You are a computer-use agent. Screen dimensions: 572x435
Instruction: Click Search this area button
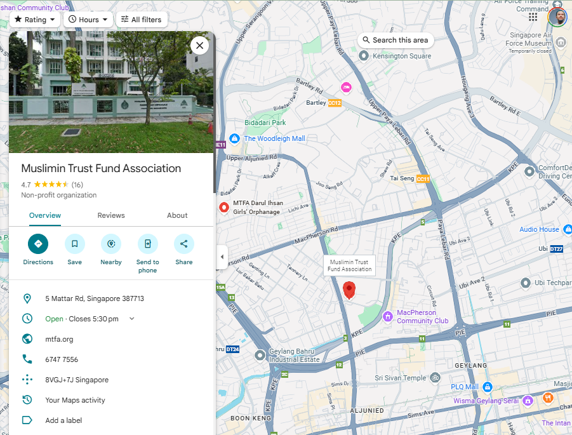click(x=396, y=40)
